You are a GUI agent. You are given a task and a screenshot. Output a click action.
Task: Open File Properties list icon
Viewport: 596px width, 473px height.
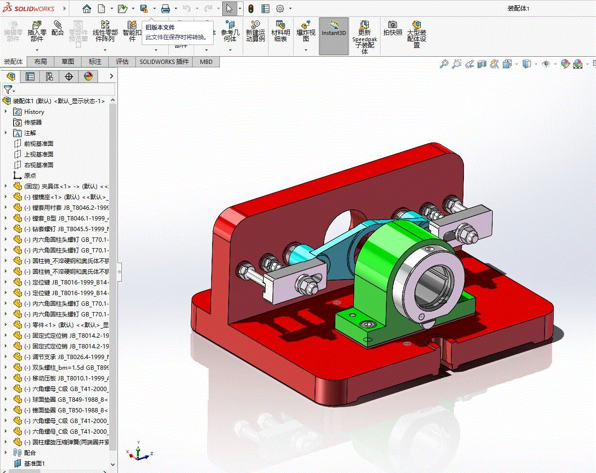pos(265,9)
